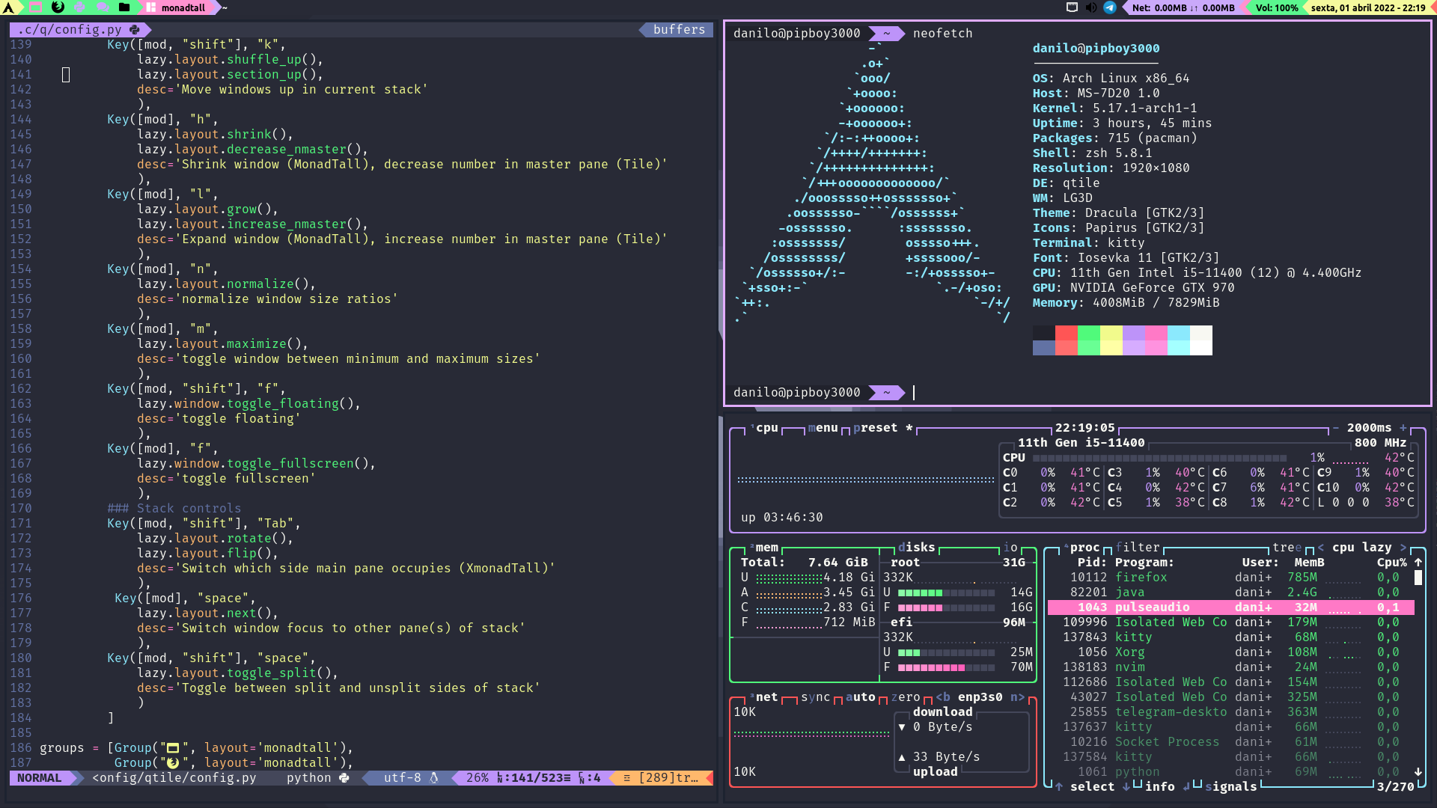Click signals in btop proc footer
This screenshot has width=1437, height=808.
[1230, 786]
